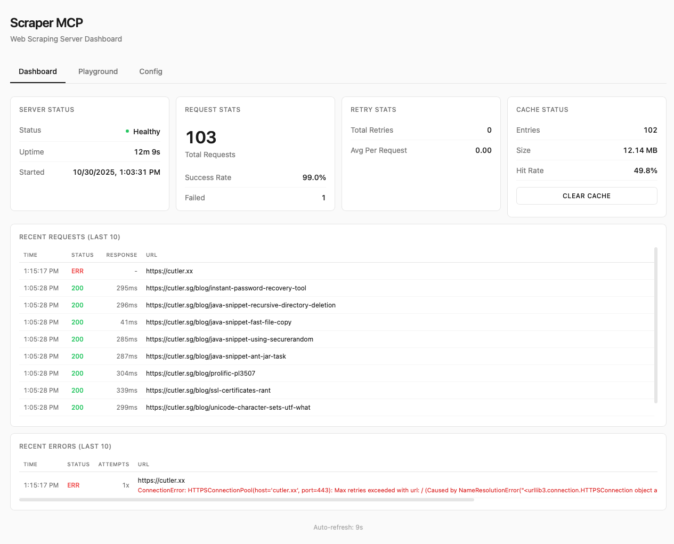Select the Dashboard tab
This screenshot has width=674, height=544.
[38, 71]
